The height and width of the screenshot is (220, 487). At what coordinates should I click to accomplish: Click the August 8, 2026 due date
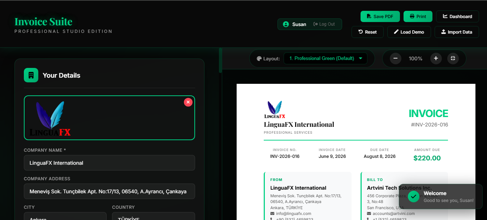tap(379, 156)
